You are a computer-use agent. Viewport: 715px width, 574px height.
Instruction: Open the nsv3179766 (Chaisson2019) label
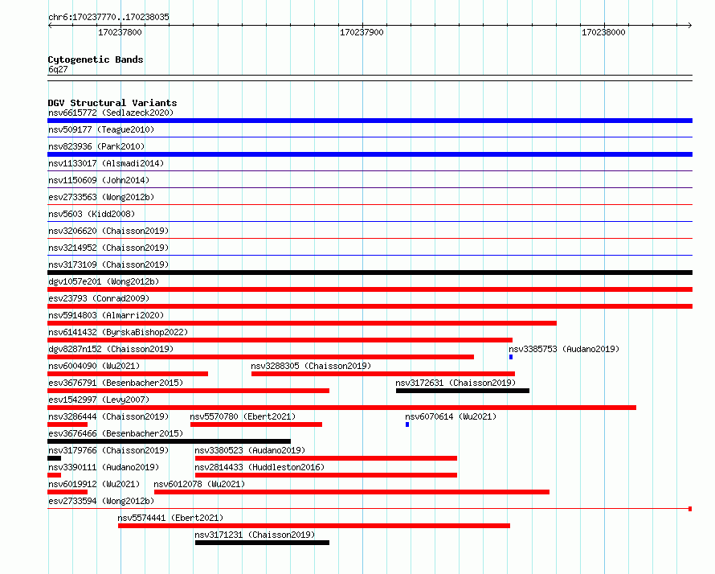[x=108, y=450]
